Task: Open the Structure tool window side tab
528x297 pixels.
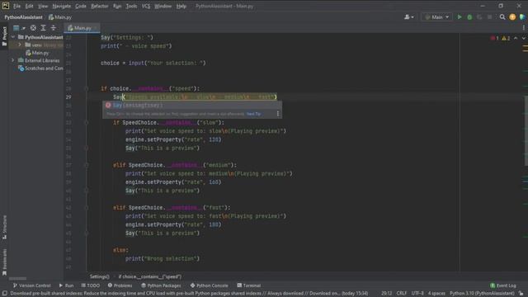Action: pyautogui.click(x=4, y=228)
